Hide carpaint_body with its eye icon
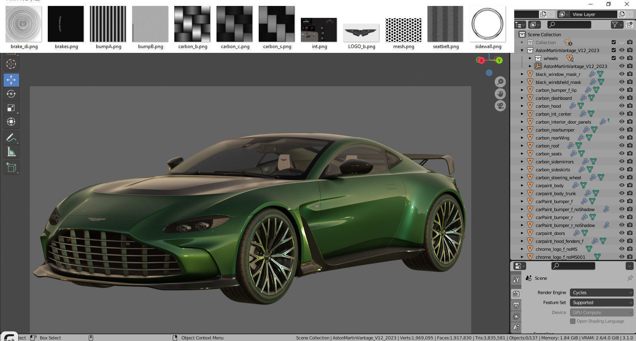The height and width of the screenshot is (341, 636). pos(622,186)
